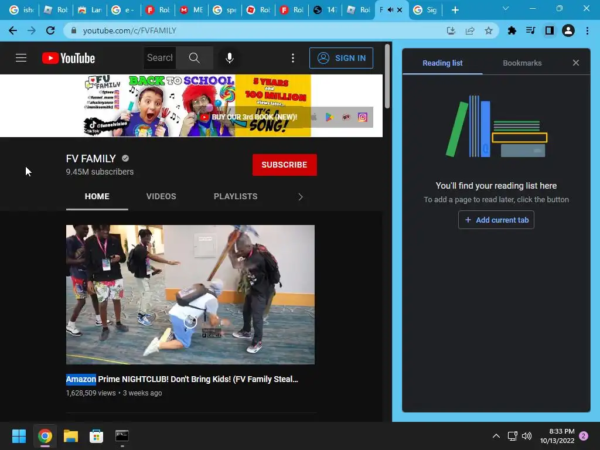Open the Extensions puzzle icon
Screen dimensions: 600x450
pos(512,30)
